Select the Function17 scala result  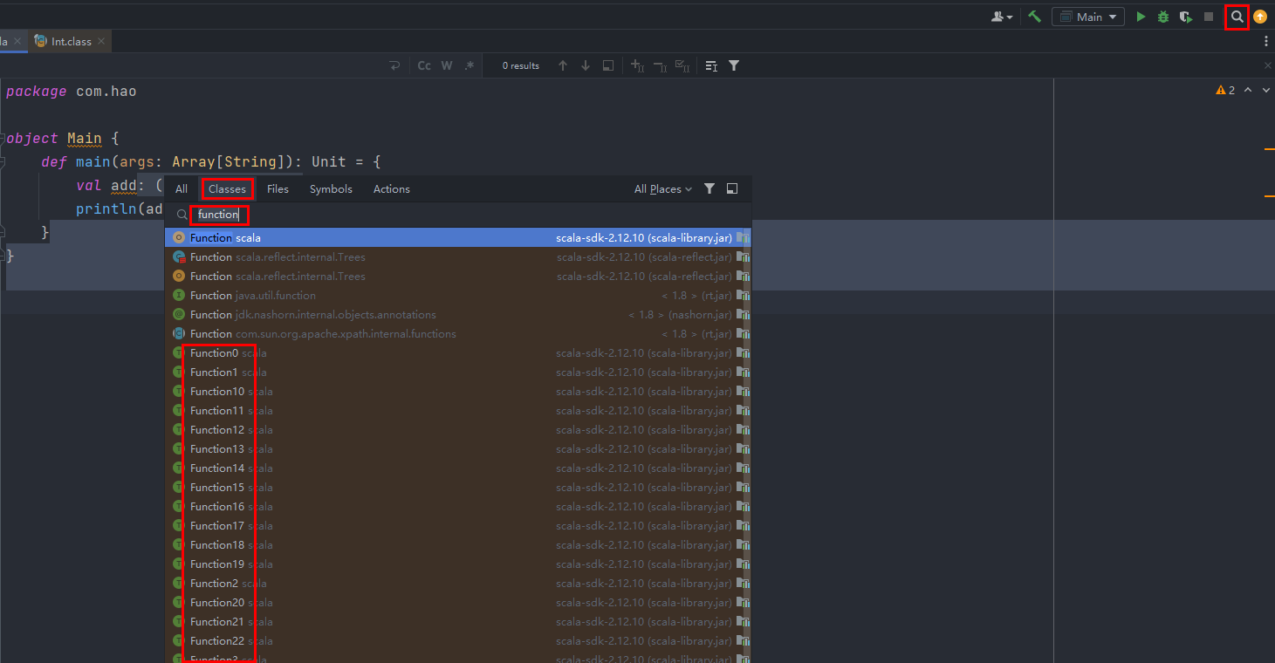point(458,525)
